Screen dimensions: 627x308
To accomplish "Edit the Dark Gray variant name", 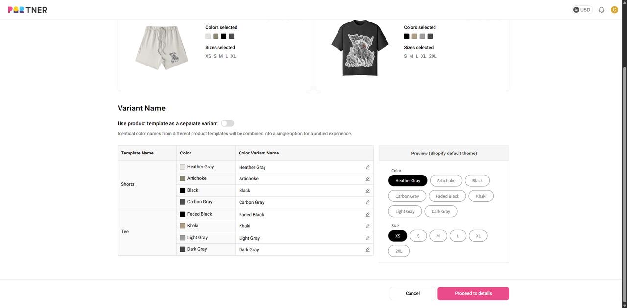I will coord(367,250).
